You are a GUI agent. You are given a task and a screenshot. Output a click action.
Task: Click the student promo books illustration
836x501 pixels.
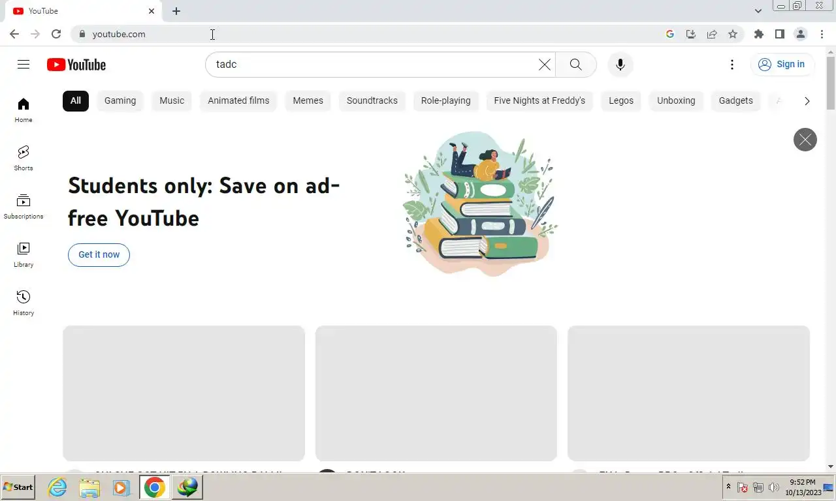pyautogui.click(x=480, y=203)
